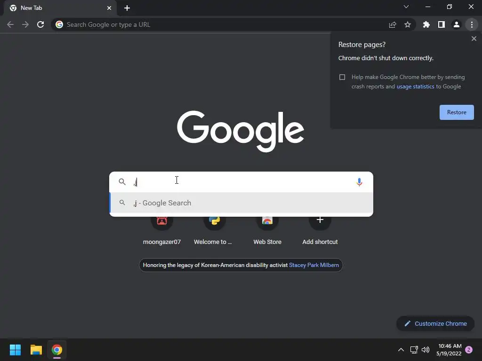The width and height of the screenshot is (482, 361).
Task: Click the magnifier icon in search box
Action: click(122, 182)
